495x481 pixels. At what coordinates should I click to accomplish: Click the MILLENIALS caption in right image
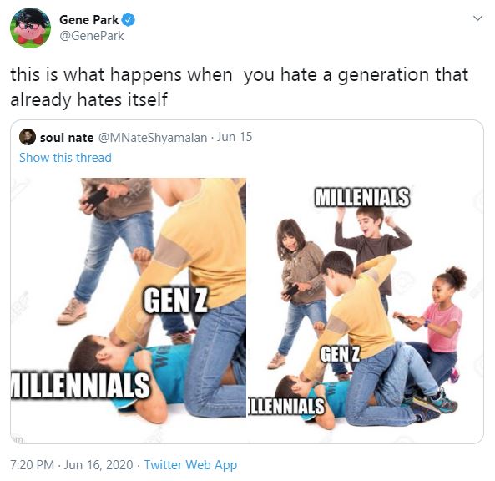pyautogui.click(x=361, y=197)
